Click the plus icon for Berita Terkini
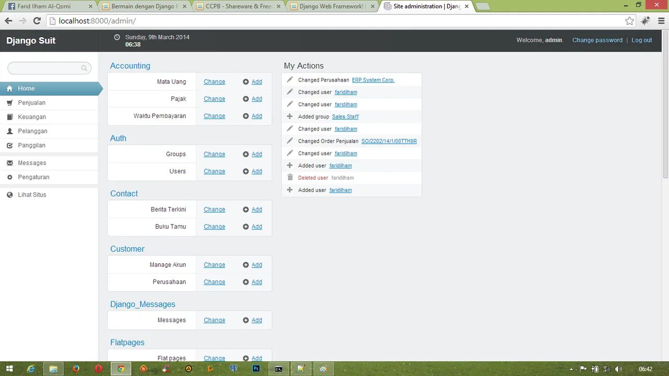Screen dimensions: 669x376 (246, 210)
